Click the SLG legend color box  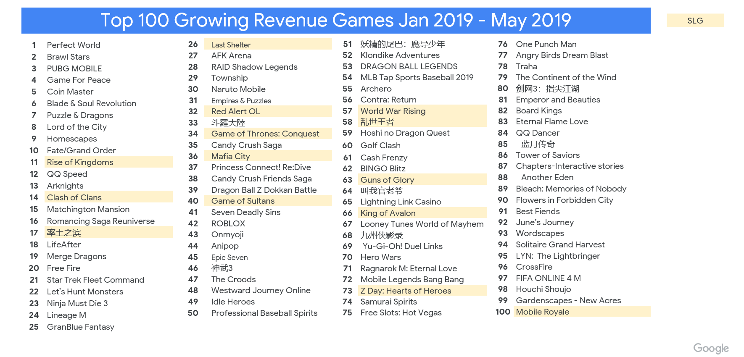coord(695,21)
